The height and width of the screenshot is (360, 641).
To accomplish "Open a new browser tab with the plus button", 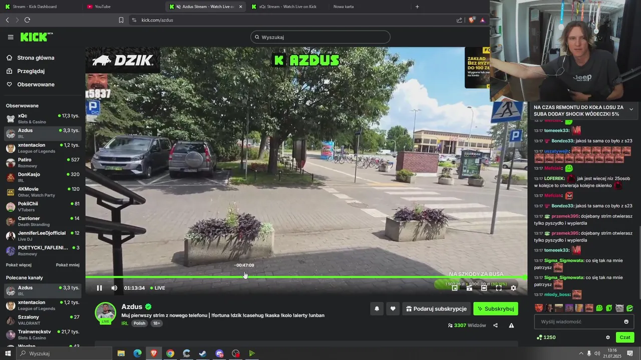I will [x=417, y=6].
